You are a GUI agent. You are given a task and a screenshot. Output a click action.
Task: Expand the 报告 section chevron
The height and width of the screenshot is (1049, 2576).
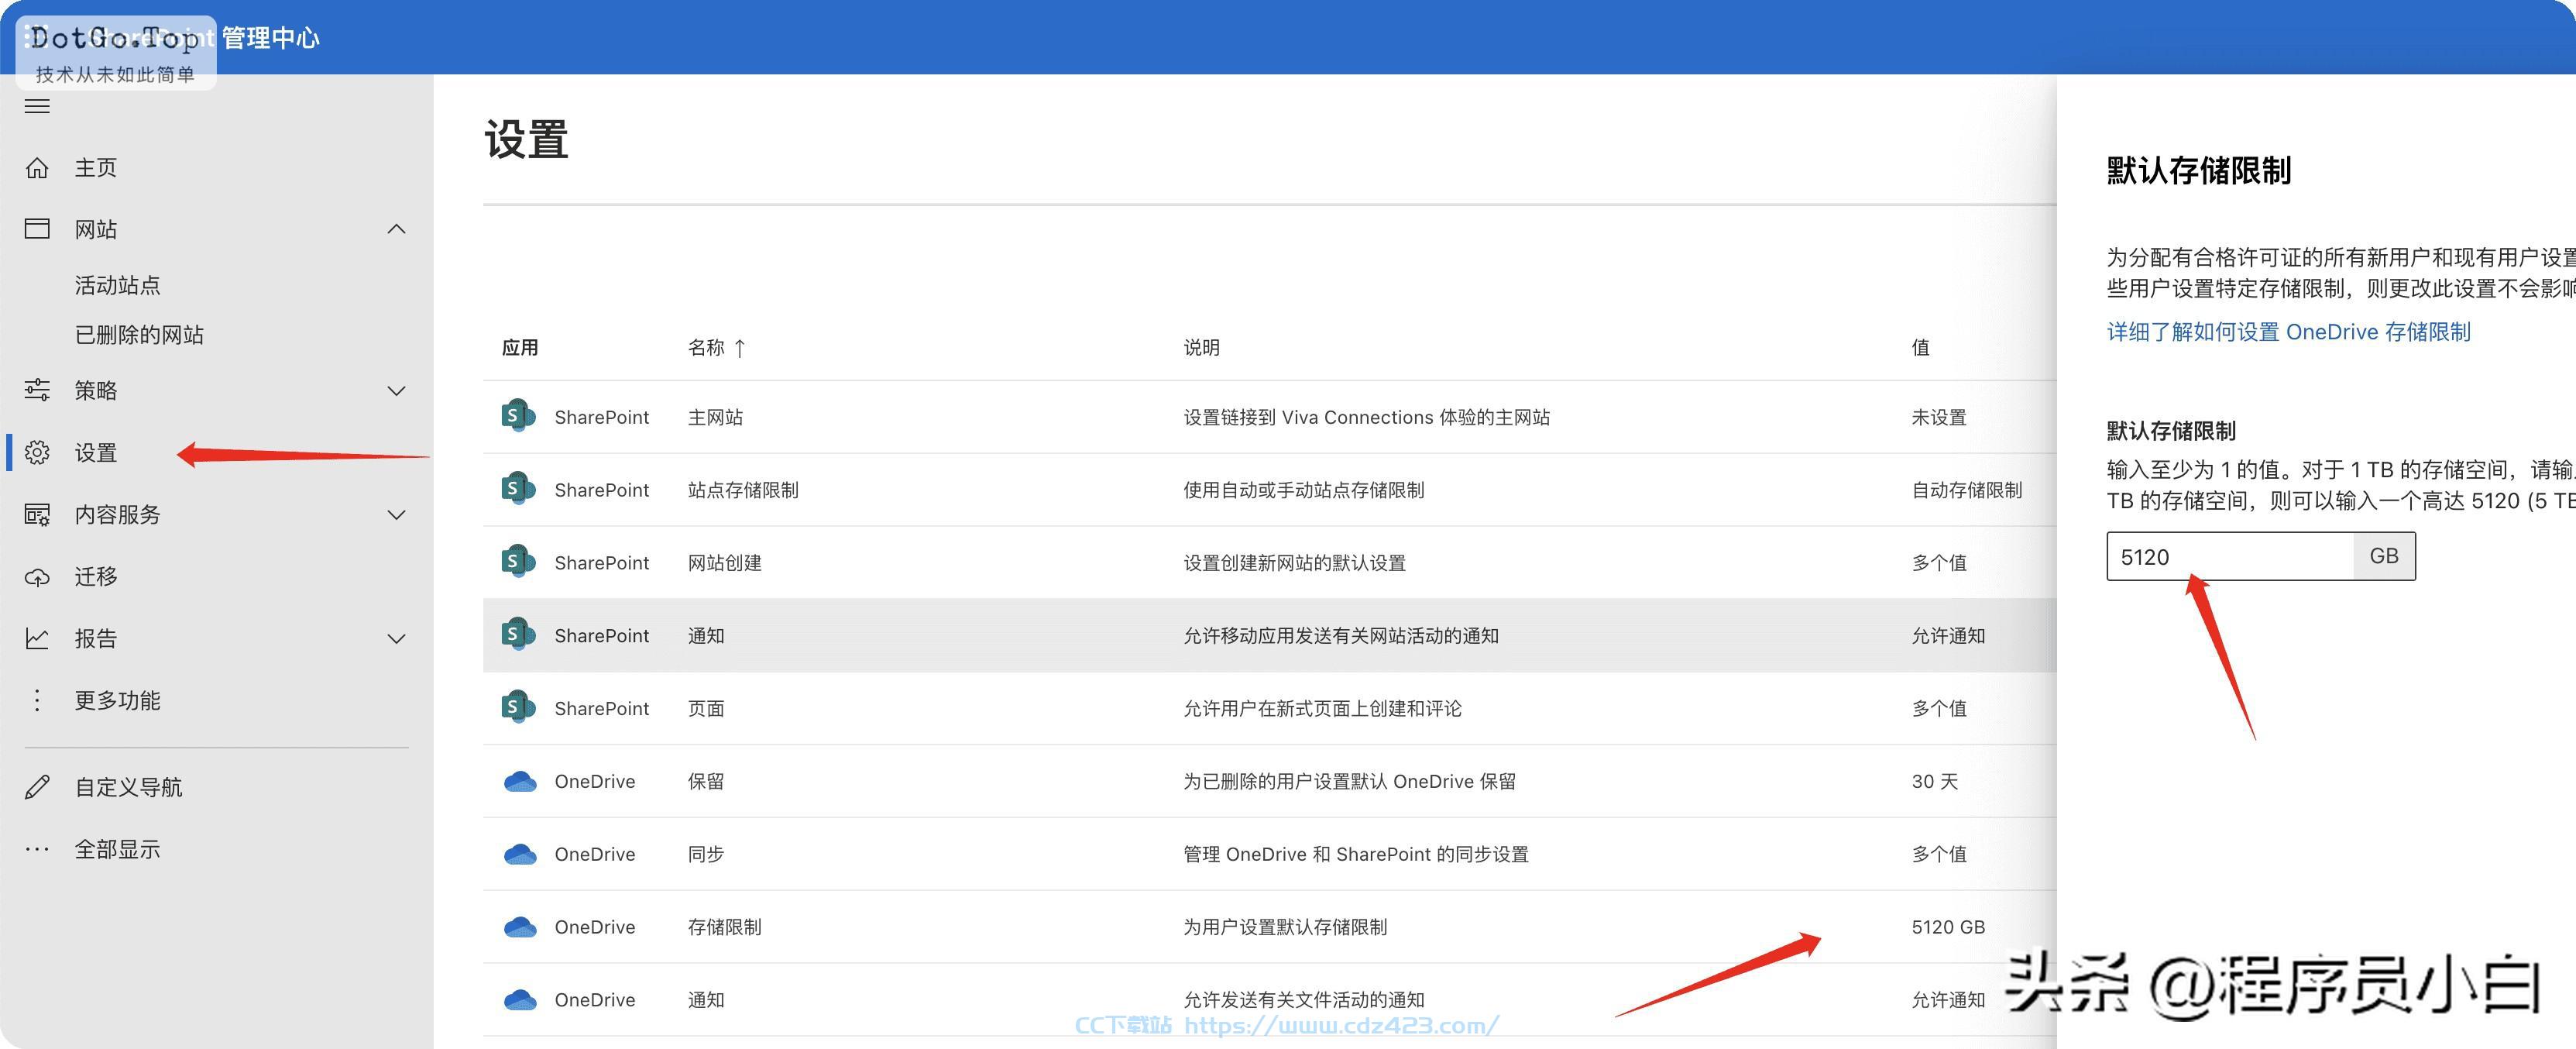[396, 639]
